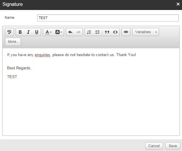This screenshot has height=151, width=182.
Task: Show more toolbar options
Action: coord(13,42)
